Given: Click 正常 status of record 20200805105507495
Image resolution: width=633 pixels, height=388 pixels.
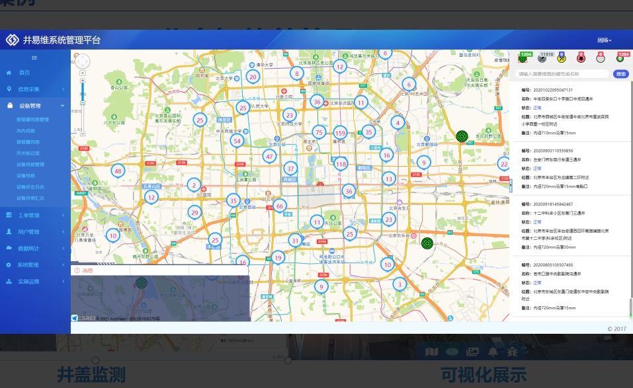Looking at the screenshot, I should click(537, 283).
